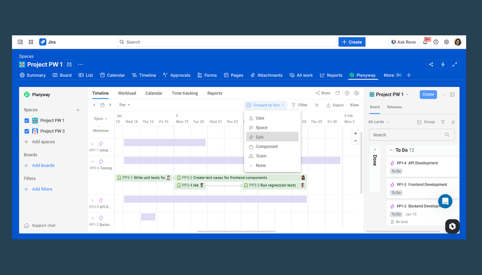482x275 pixels.
Task: Collapse the To Do 12 list
Action: click(391, 150)
